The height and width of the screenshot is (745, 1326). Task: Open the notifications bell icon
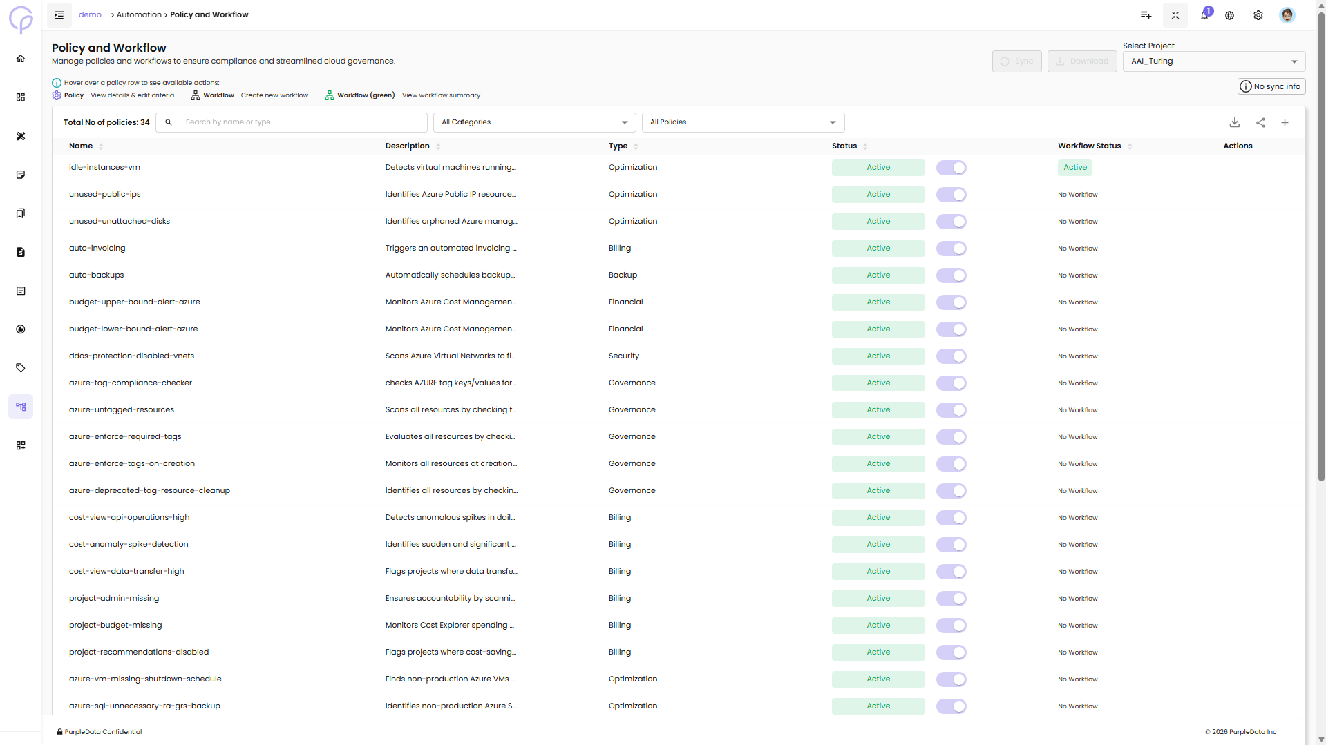(x=1204, y=15)
